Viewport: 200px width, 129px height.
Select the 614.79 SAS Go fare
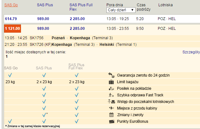(11, 19)
